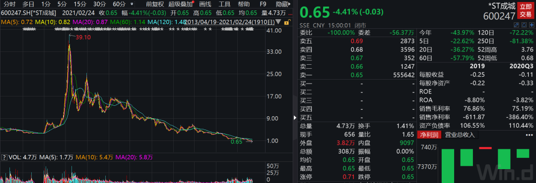Click the VOL MA(20) 5.8万 label
The height and width of the screenshot is (183, 536).
[134, 157]
